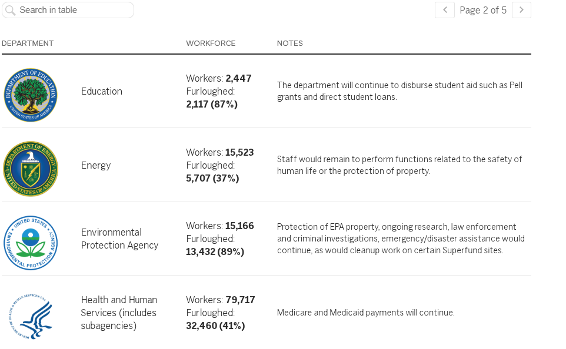Image resolution: width=566 pixels, height=349 pixels.
Task: Click the Page 2 of 5 indicator
Action: [x=483, y=10]
